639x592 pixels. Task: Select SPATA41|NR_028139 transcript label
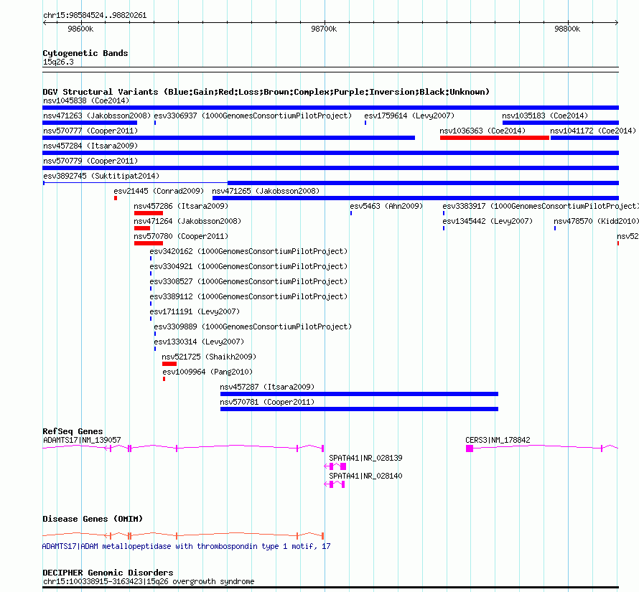click(x=365, y=458)
